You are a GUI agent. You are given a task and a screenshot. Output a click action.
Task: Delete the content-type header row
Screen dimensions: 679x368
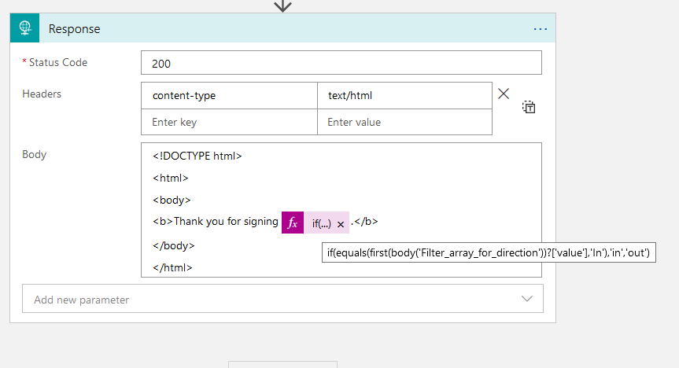pos(504,94)
